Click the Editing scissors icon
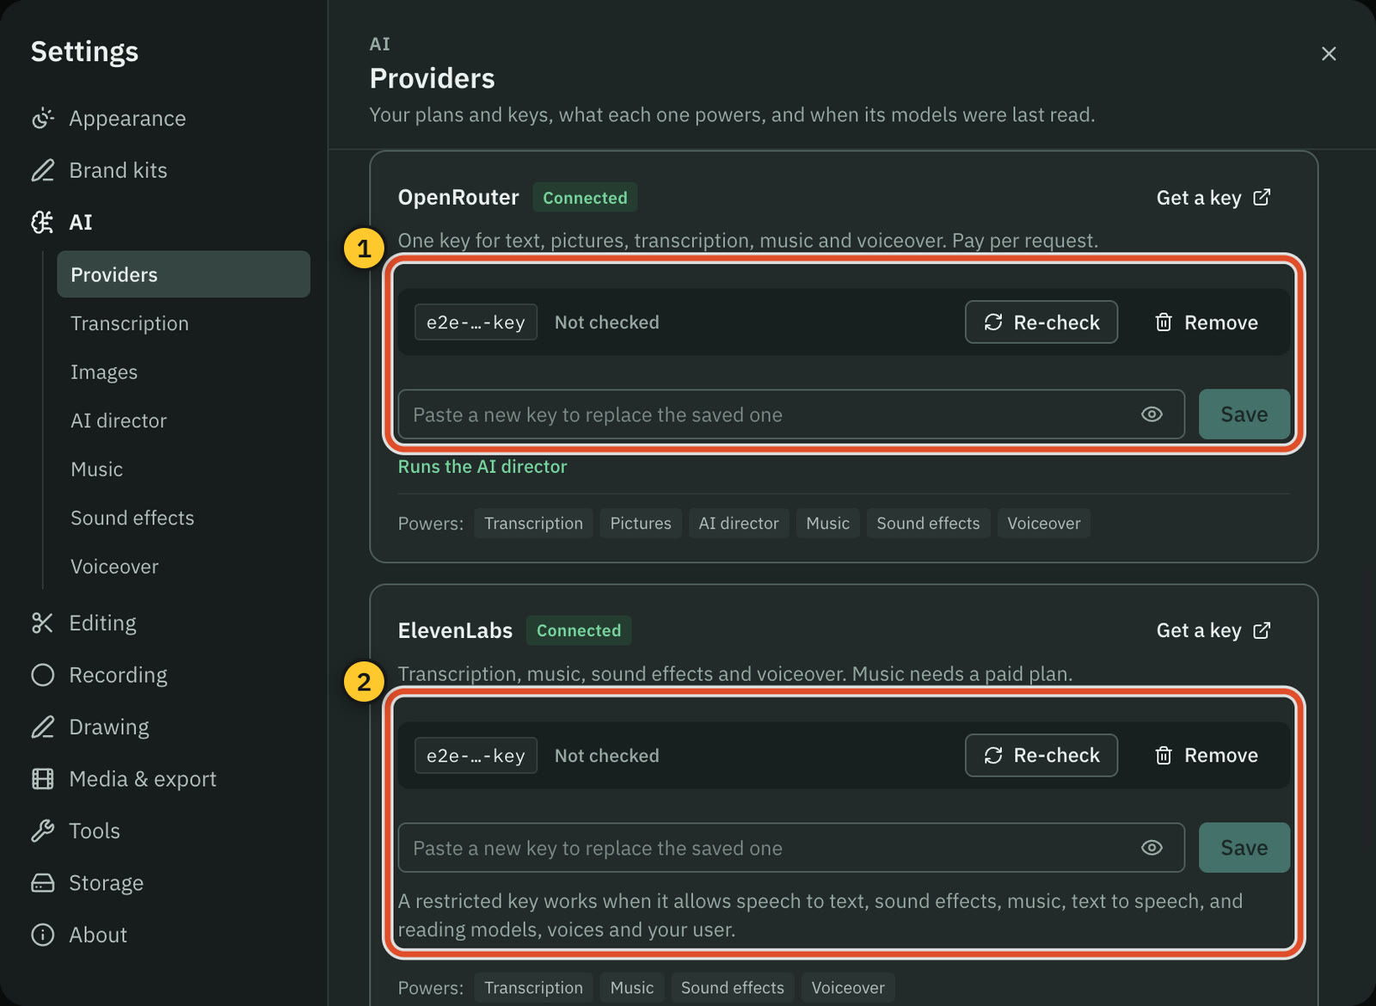 (42, 623)
